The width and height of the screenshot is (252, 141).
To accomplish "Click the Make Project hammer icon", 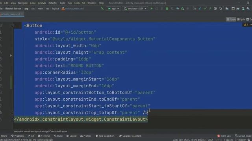I will [102, 9].
